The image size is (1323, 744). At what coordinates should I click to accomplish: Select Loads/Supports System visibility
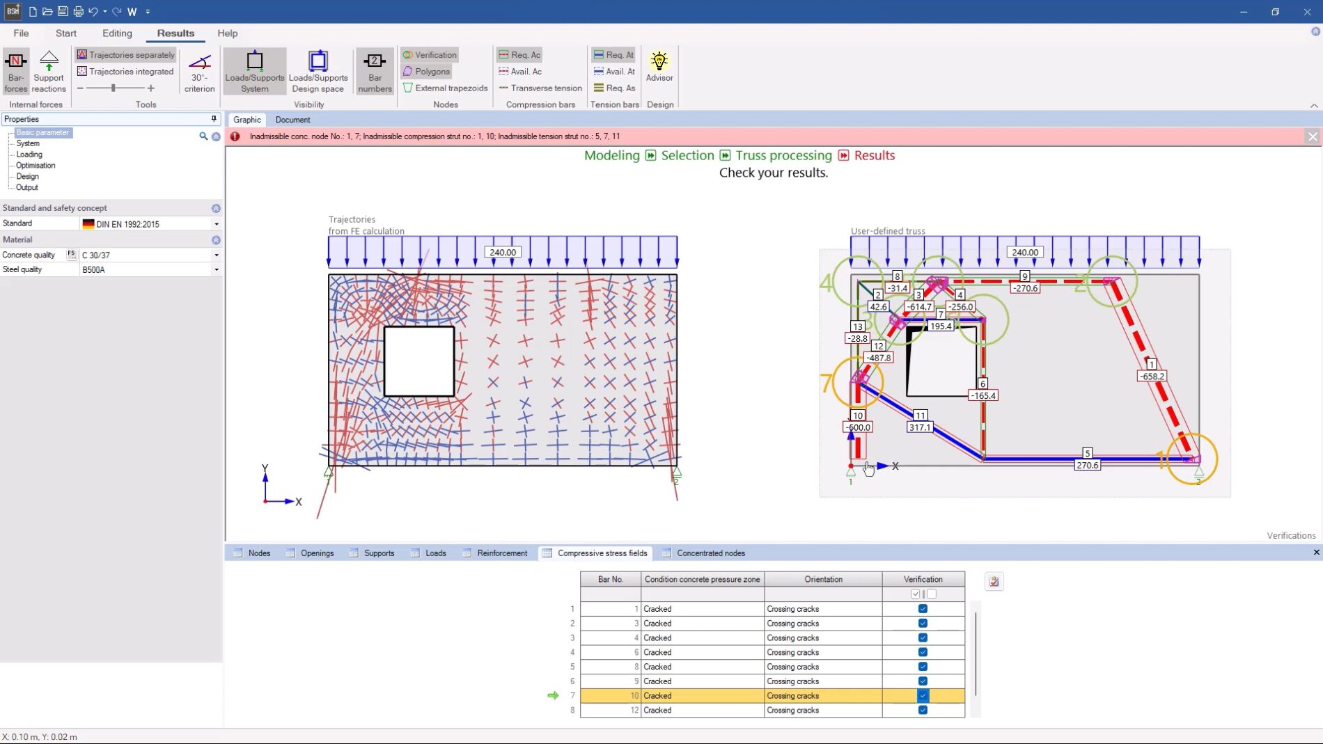pyautogui.click(x=254, y=70)
